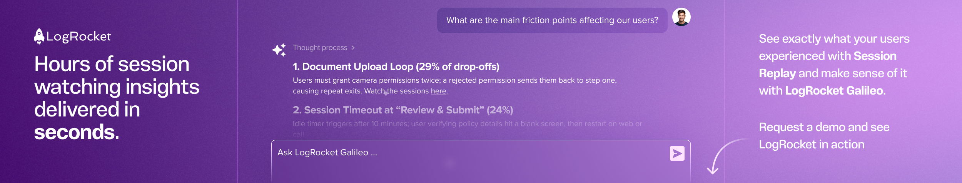962x183 pixels.
Task: Select the user question chat bubble
Action: tap(552, 20)
